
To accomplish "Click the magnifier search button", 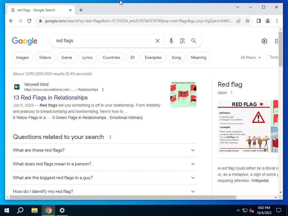I will pyautogui.click(x=193, y=41).
